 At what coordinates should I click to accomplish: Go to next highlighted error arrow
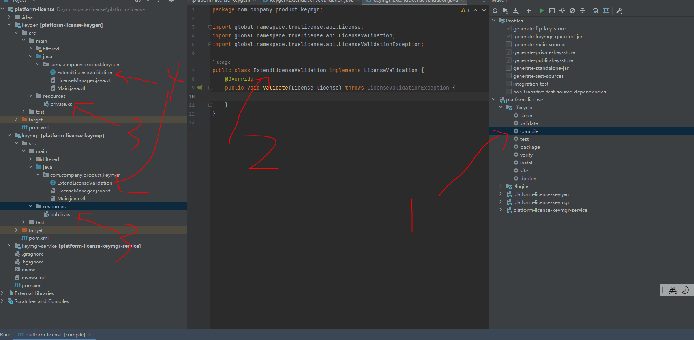[484, 10]
